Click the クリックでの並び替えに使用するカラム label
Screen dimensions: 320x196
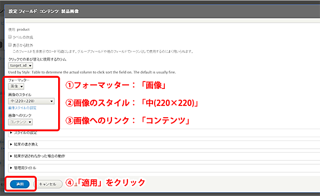[x=37, y=59]
